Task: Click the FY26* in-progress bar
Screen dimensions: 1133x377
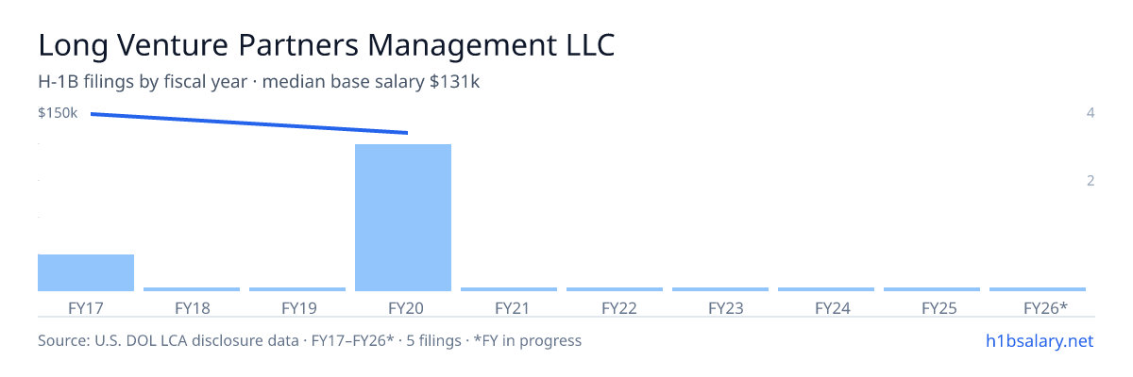Action: pos(1038,289)
